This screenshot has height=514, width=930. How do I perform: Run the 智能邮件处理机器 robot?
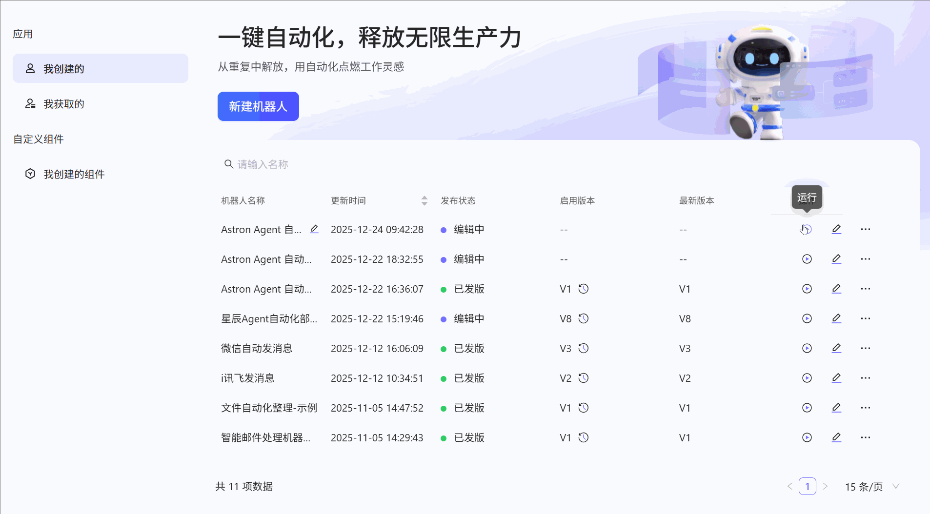click(807, 437)
